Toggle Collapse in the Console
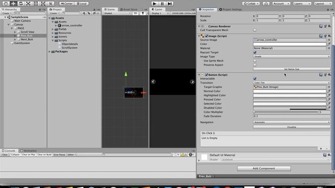The image size is (335, 188). [15, 155]
